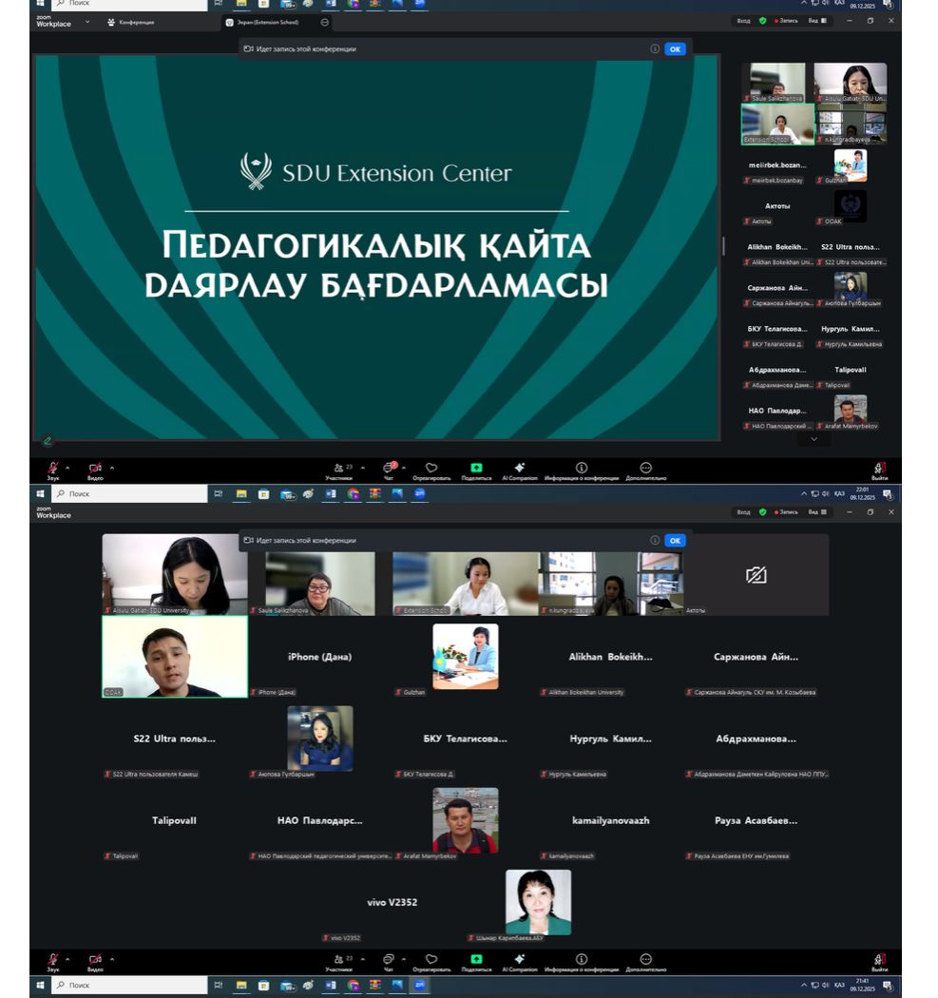Screen dimensions: 938x998
Task: Unmute microphone in the upper Zoom window
Action: pyautogui.click(x=53, y=469)
